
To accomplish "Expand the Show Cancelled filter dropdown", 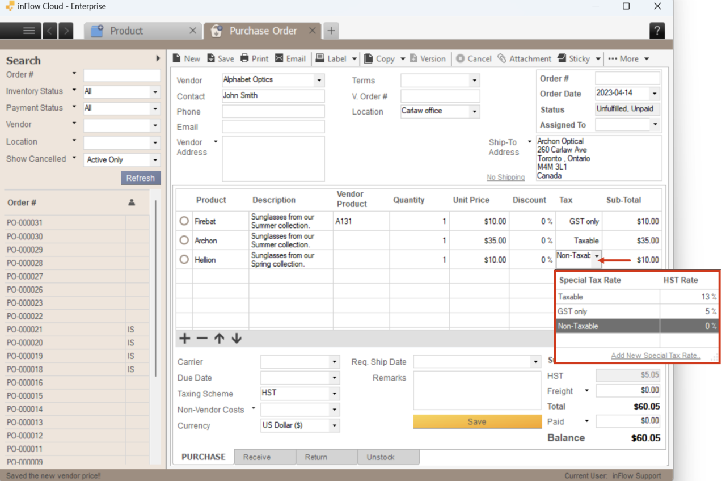I will [x=154, y=159].
